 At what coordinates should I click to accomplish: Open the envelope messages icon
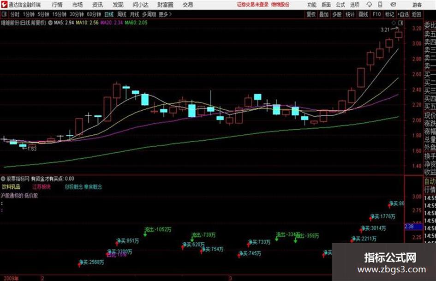(x=393, y=5)
